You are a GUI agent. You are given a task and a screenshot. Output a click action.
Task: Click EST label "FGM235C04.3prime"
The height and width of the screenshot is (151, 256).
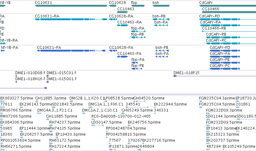click(x=217, y=98)
